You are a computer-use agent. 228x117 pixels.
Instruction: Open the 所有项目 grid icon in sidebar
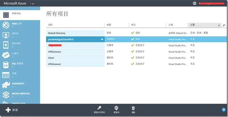point(6,15)
